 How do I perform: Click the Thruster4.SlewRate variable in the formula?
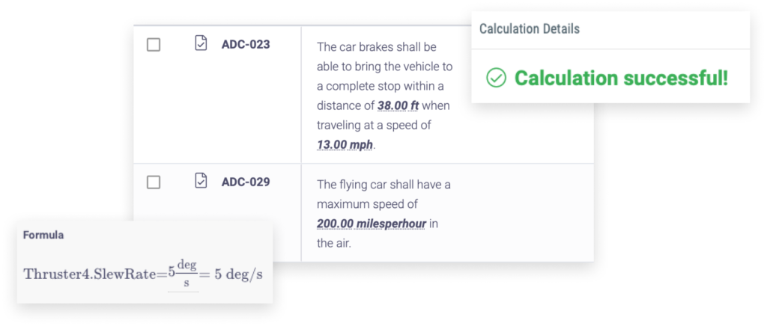point(91,274)
